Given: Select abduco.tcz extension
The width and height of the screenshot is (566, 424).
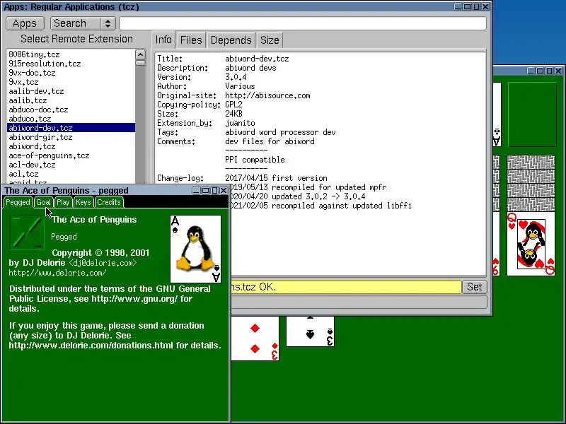Looking at the screenshot, I should (x=71, y=119).
